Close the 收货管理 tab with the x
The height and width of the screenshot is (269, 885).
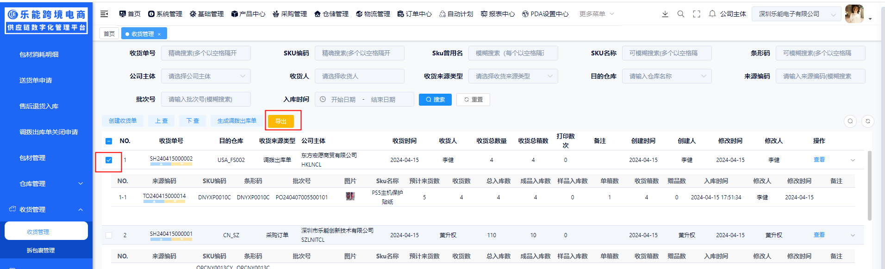tap(159, 34)
